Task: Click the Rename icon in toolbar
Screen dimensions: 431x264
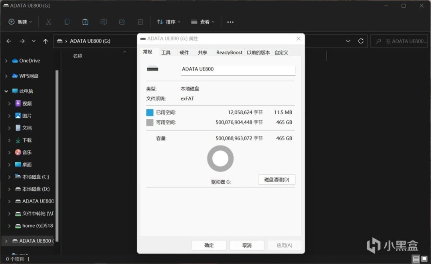Action: coord(104,22)
